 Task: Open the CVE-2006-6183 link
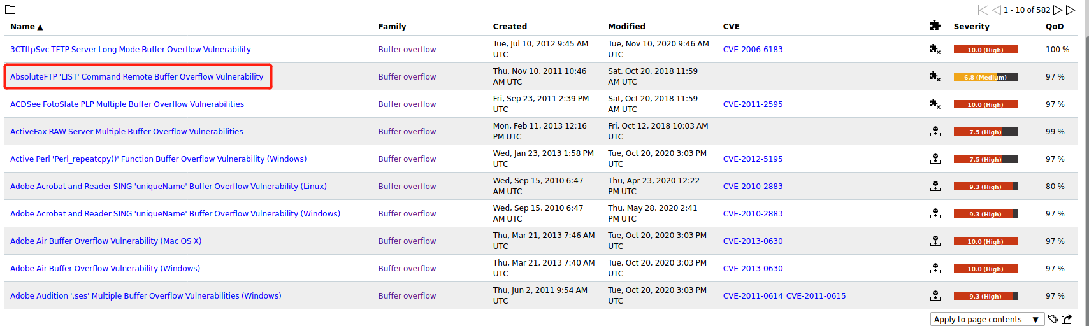[x=753, y=50]
